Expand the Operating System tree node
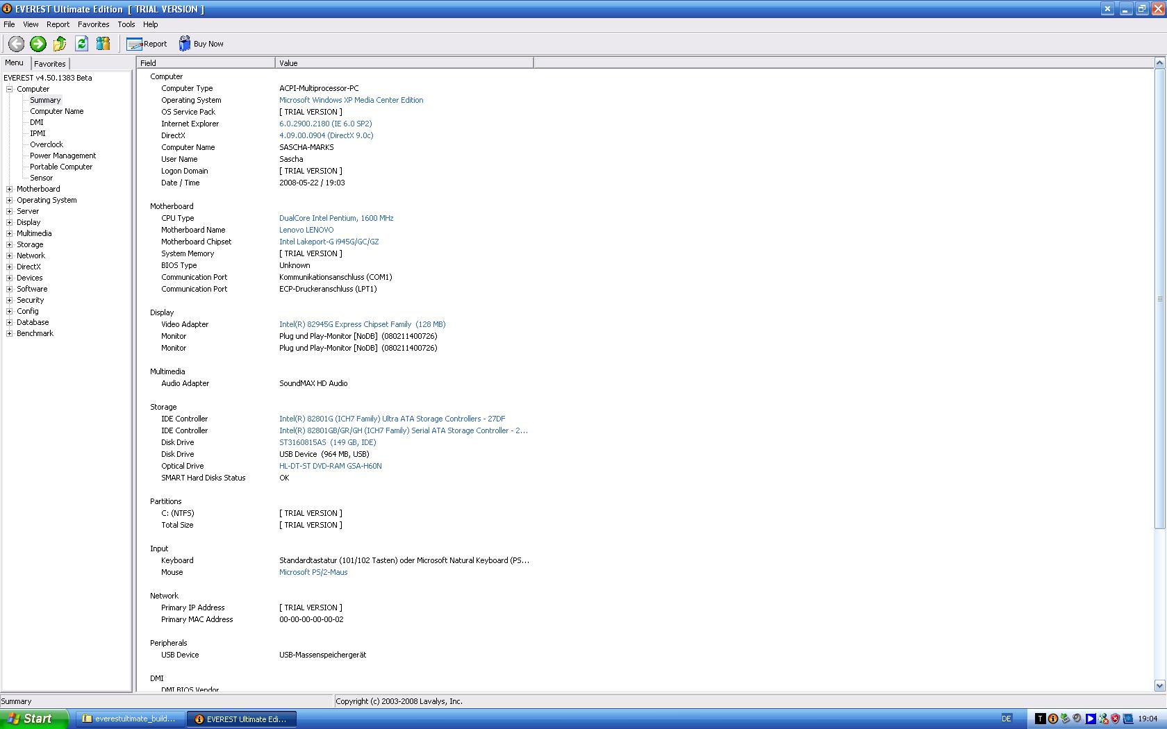1167x729 pixels. point(10,200)
